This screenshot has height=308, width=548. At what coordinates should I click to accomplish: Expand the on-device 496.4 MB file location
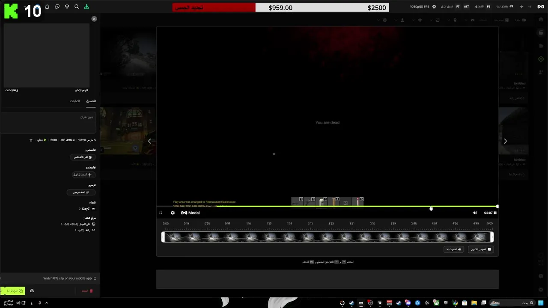coord(78,224)
